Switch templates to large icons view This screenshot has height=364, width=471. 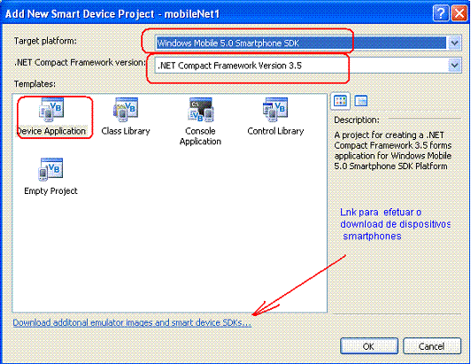340,101
